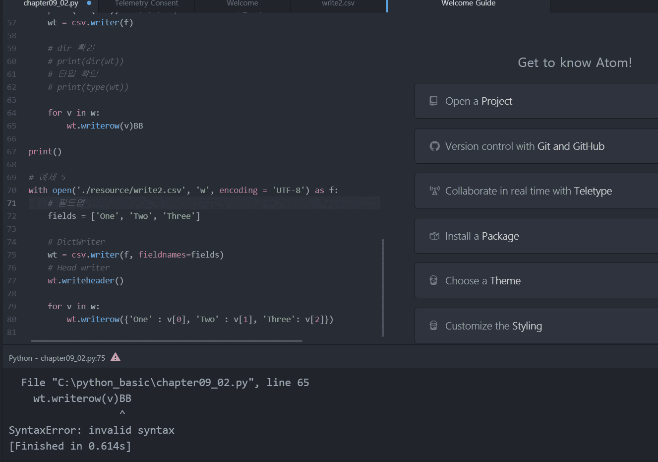This screenshot has height=462, width=658.
Task: Click the paint bucket icon beside Choose a Theme
Action: (433, 281)
